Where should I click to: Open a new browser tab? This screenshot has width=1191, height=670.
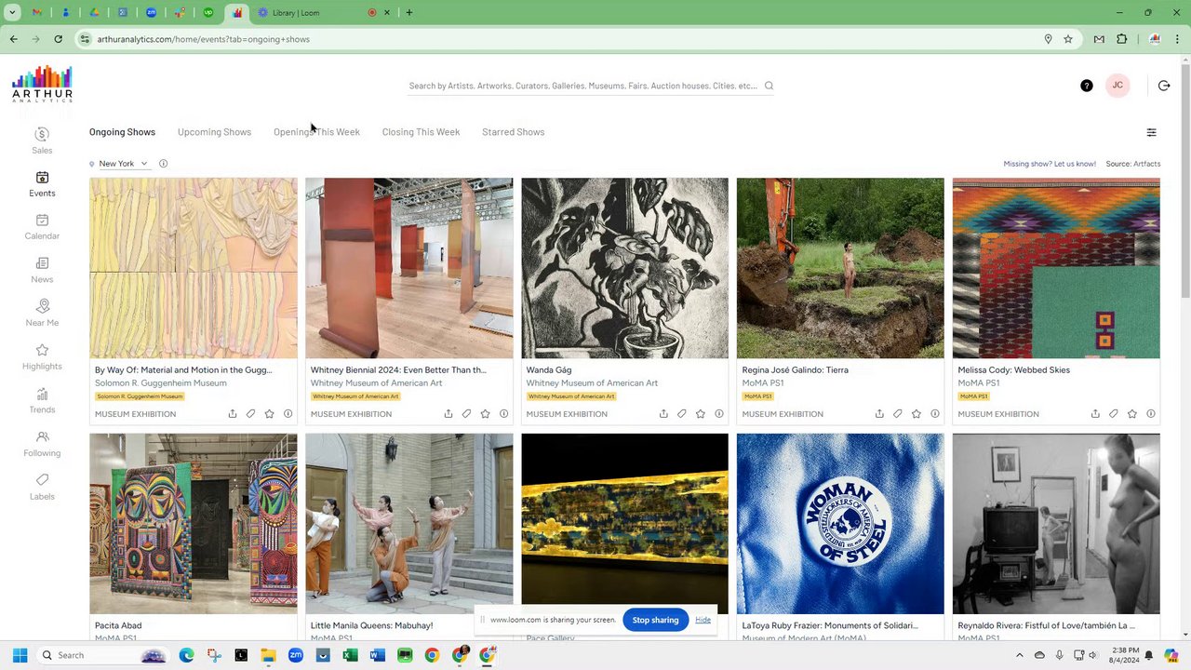click(x=408, y=13)
